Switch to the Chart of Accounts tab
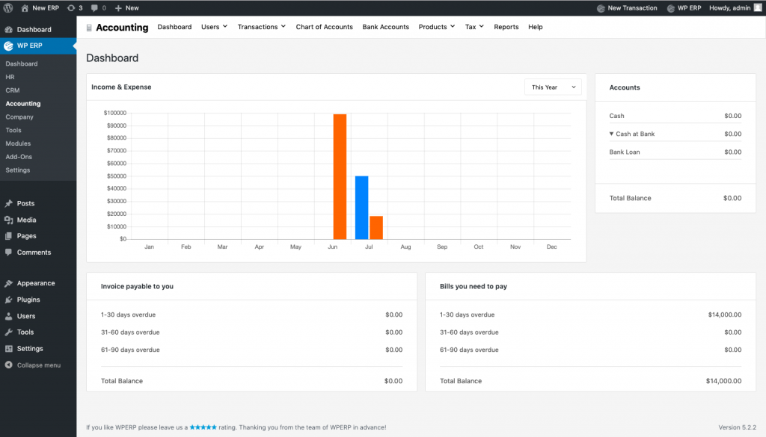This screenshot has height=437, width=766. pyautogui.click(x=324, y=27)
